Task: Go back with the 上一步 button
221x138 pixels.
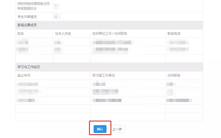Action: 117,129
